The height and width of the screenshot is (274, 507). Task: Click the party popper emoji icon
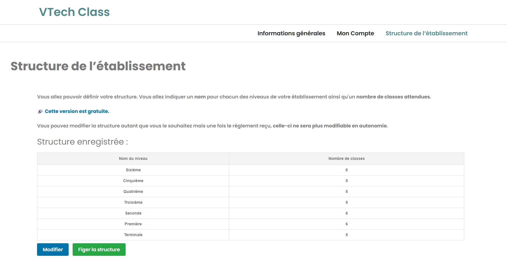(40, 111)
